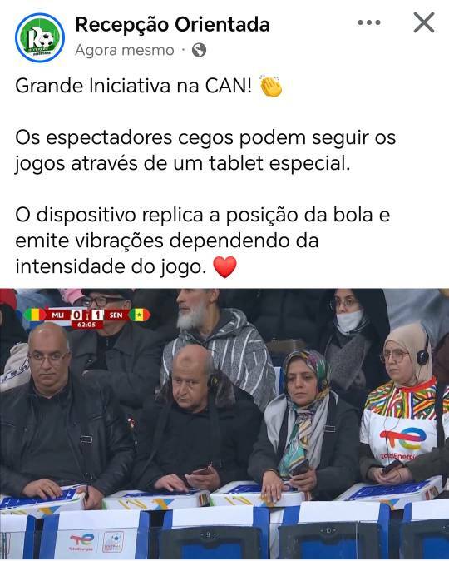This screenshot has height=561, width=449.
Task: Click the globe public audience icon
Action: point(199,50)
